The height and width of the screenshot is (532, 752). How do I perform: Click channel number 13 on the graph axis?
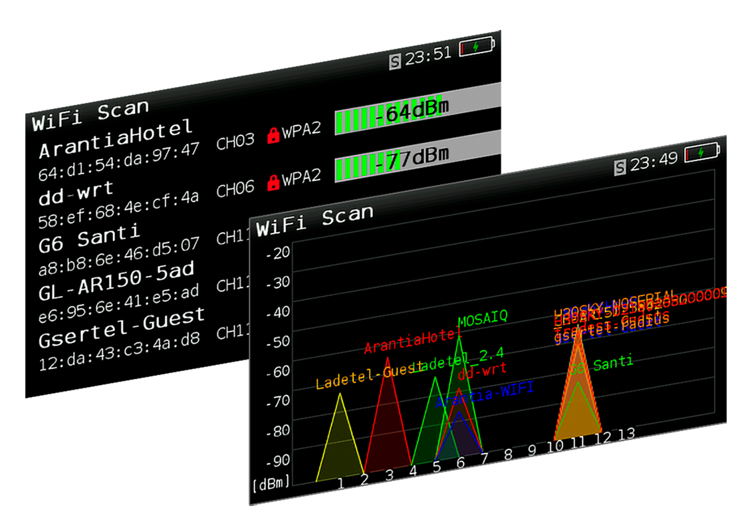tap(626, 434)
